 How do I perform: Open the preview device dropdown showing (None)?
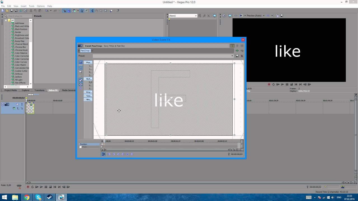click(183, 16)
